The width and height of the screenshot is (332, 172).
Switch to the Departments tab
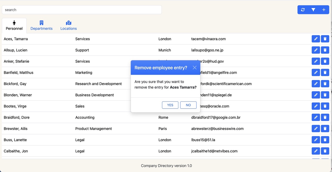(x=41, y=26)
